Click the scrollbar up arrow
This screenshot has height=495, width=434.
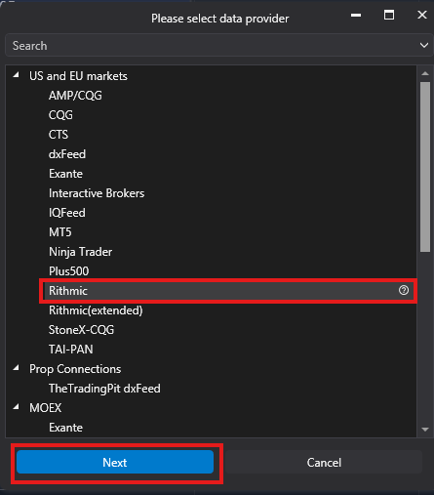(425, 73)
